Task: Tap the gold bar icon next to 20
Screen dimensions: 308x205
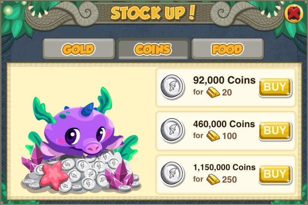Action: [x=213, y=92]
